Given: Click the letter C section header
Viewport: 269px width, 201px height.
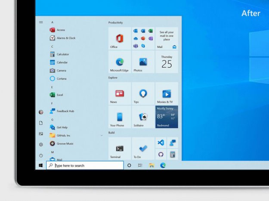Looking at the screenshot, I should (x=52, y=46).
